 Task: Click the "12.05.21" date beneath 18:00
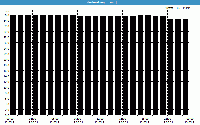click(145, 122)
